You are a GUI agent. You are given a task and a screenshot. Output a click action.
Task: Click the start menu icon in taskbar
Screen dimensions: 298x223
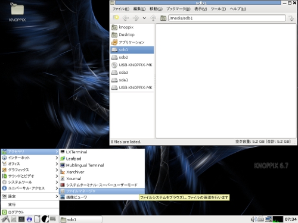click(x=5, y=219)
